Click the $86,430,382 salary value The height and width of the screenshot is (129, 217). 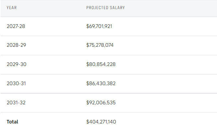tap(101, 84)
